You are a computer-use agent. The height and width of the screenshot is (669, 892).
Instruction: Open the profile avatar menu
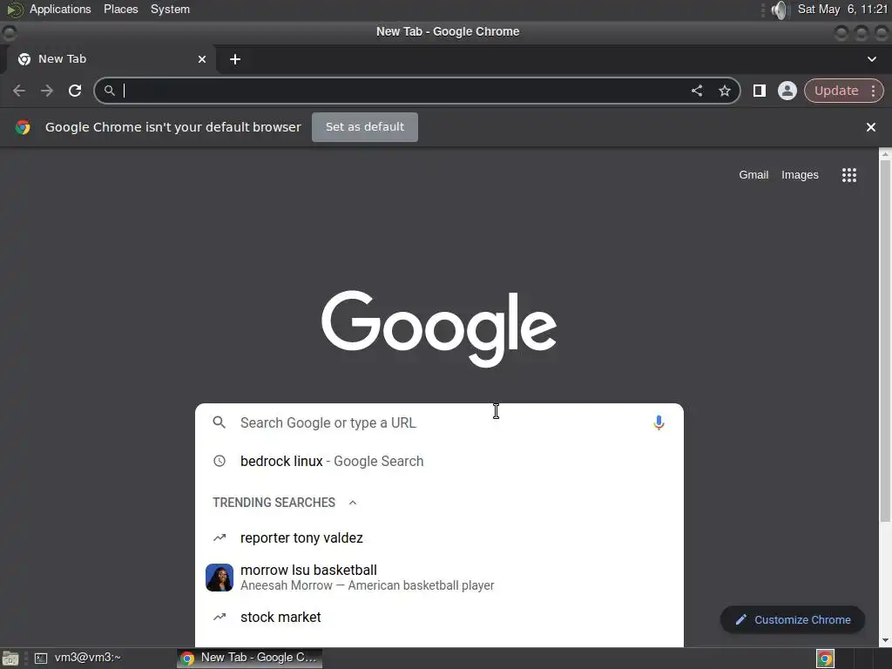787,91
